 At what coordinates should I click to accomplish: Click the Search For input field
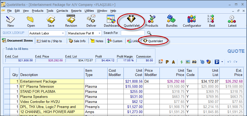click(133, 33)
